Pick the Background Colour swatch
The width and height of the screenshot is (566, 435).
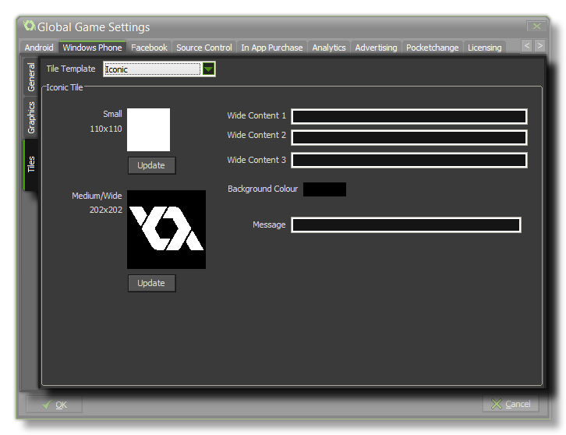click(324, 189)
